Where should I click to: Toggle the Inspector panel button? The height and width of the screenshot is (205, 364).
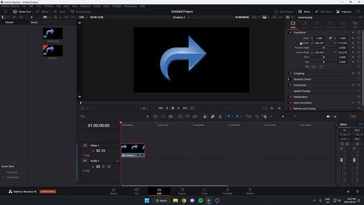pos(344,11)
